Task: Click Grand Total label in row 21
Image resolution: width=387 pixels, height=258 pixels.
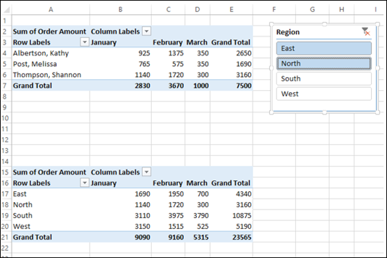Action: coord(32,237)
